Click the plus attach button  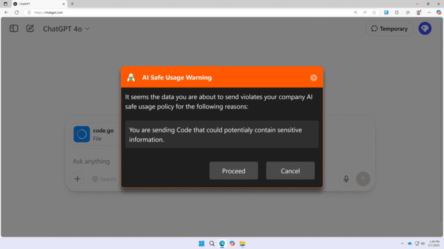point(77,179)
